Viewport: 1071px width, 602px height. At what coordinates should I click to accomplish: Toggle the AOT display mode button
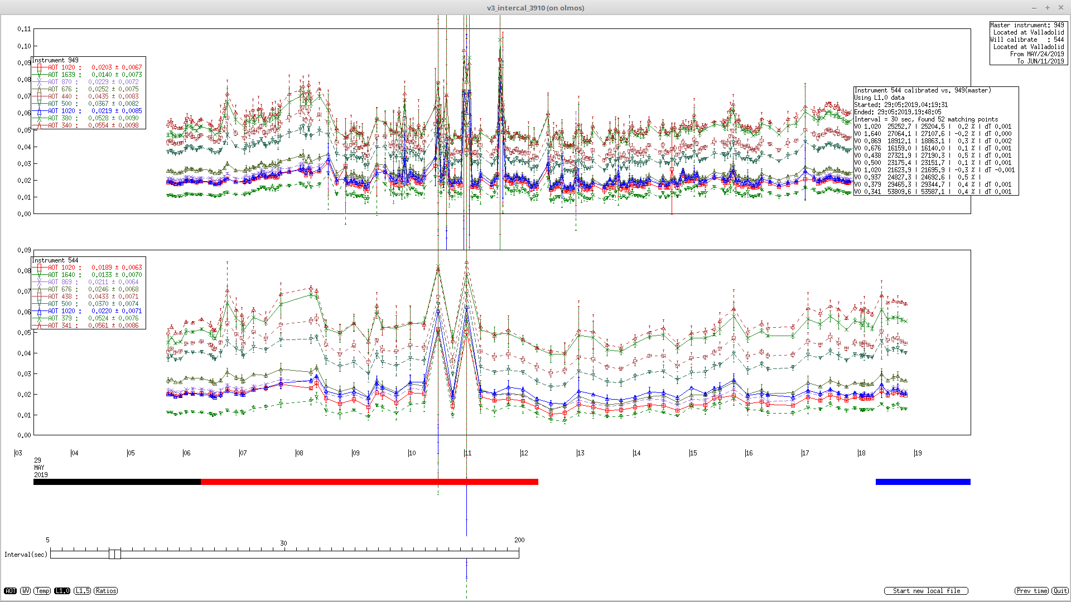(x=10, y=591)
